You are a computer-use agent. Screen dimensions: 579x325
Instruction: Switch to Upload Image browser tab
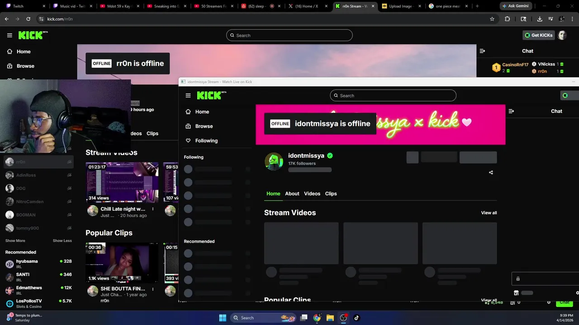click(402, 6)
